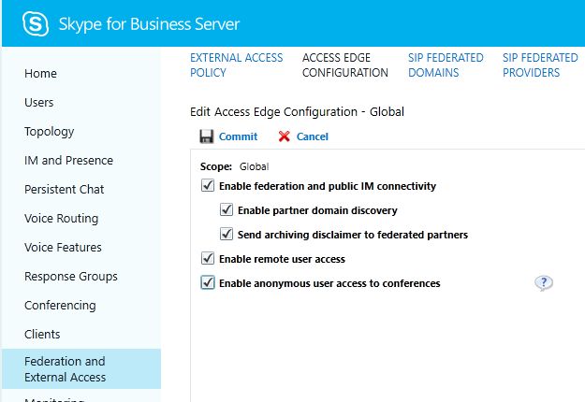The height and width of the screenshot is (402, 585).
Task: Uncheck Enable federation and public IM connectivity
Action: click(x=208, y=185)
